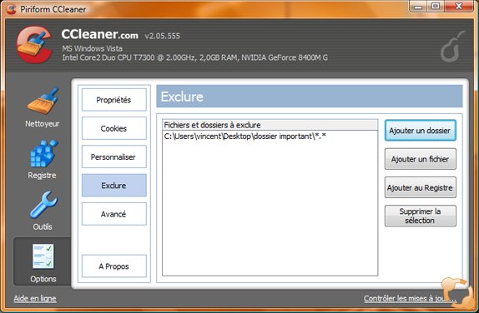Select the Options checklist icon
This screenshot has height=313, width=479.
(x=43, y=256)
